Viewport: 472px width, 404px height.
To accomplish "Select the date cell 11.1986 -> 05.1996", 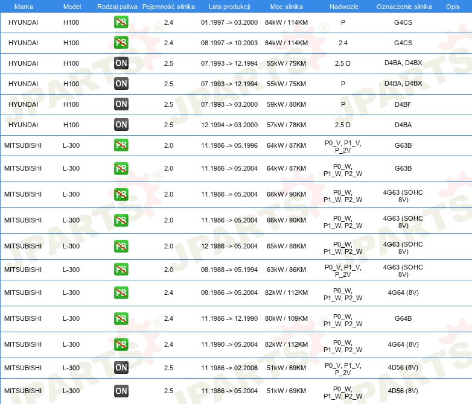I will pos(229,145).
